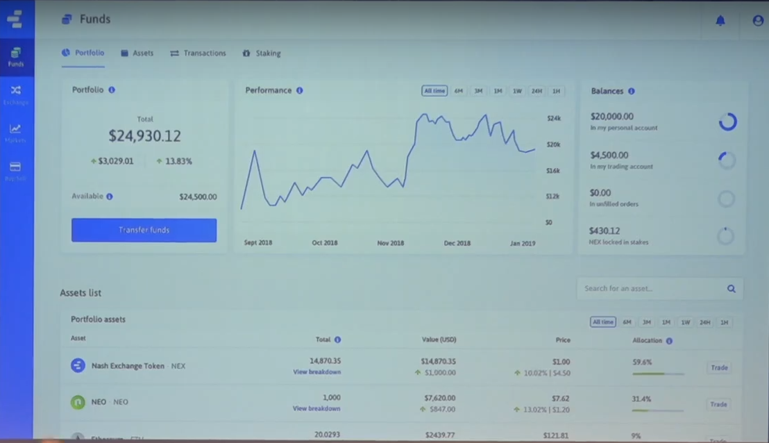Screen dimensions: 769x443
Task: Click the NEO allocation bar at 31.4%
Action: point(658,410)
